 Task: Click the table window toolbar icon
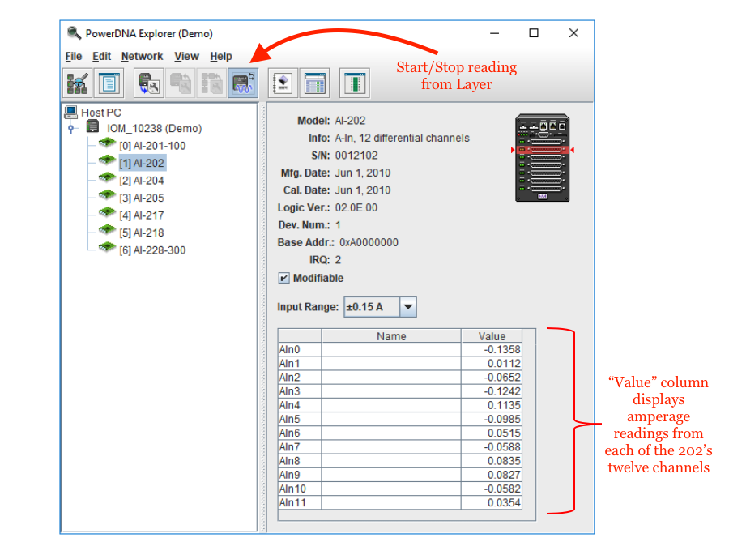pyautogui.click(x=314, y=83)
